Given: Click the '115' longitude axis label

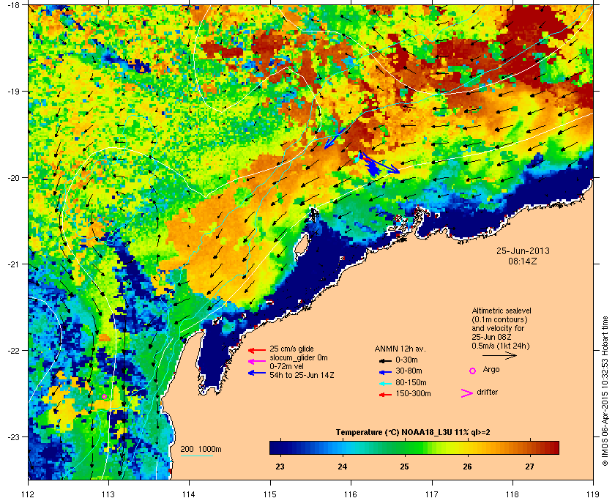Looking at the screenshot, I should click(x=270, y=494).
